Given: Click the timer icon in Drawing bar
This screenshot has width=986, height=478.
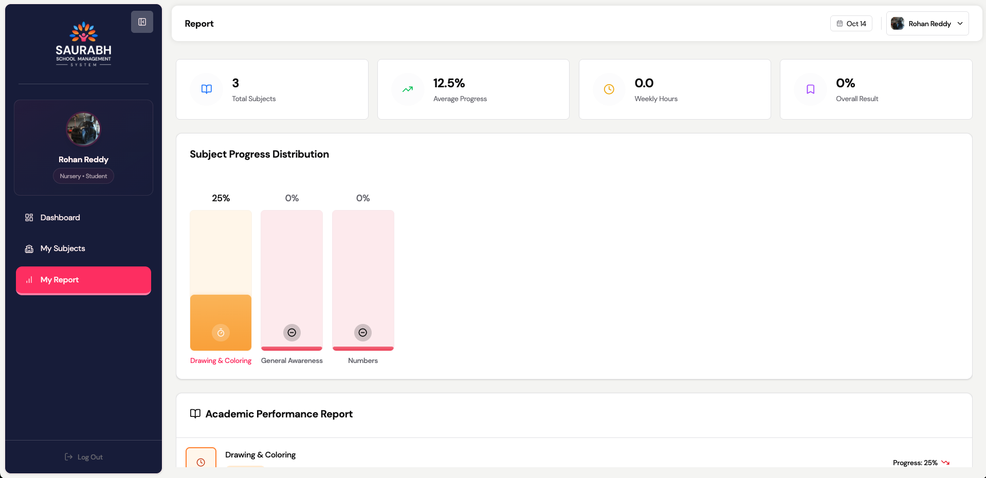Looking at the screenshot, I should [x=221, y=333].
